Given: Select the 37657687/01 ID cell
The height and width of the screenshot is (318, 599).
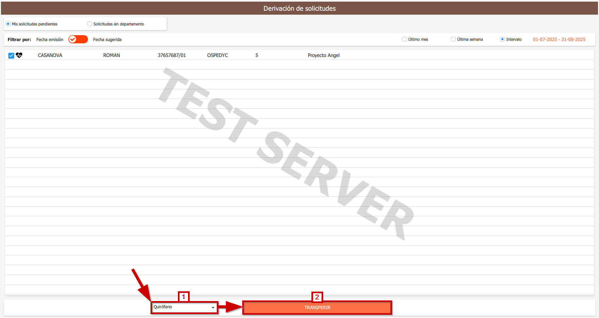Looking at the screenshot, I should click(172, 55).
